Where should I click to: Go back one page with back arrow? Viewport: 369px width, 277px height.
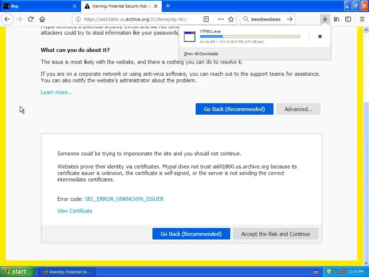pyautogui.click(x=7, y=19)
